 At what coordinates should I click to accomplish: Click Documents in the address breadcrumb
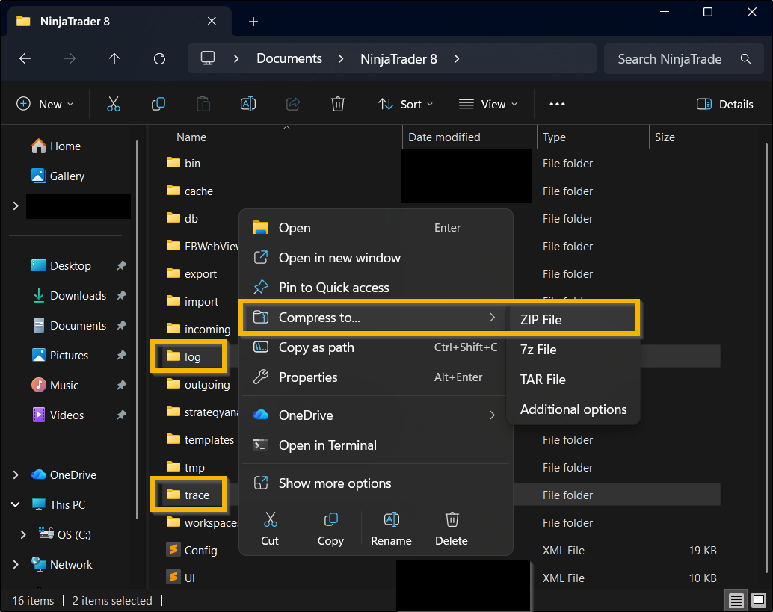(289, 58)
